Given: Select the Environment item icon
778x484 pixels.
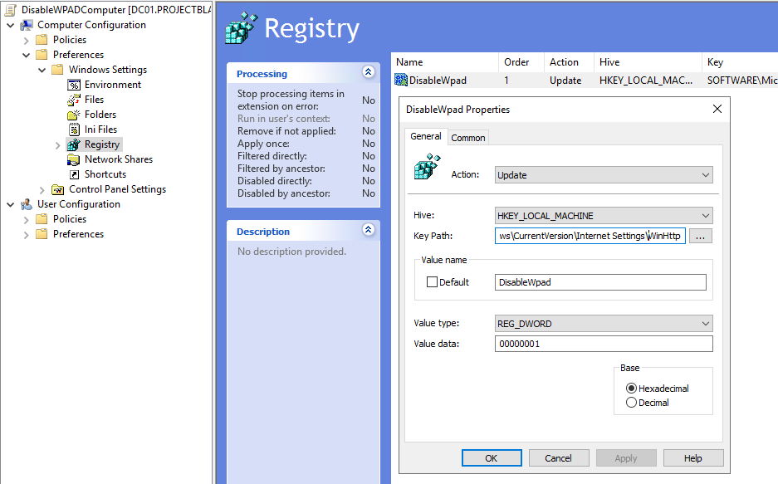Looking at the screenshot, I should click(73, 84).
